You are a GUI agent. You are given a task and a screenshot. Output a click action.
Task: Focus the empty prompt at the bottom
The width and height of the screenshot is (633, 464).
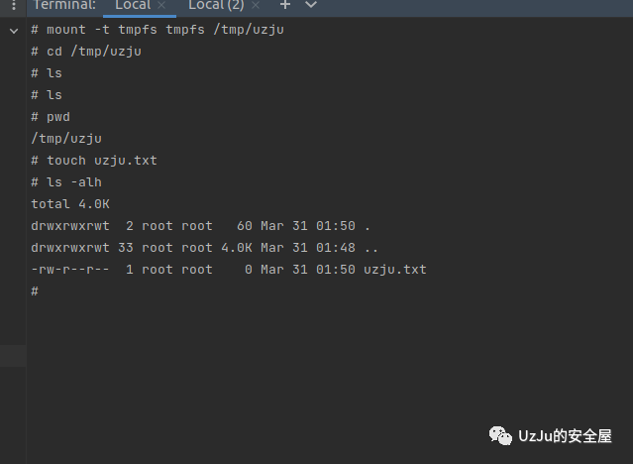35,291
